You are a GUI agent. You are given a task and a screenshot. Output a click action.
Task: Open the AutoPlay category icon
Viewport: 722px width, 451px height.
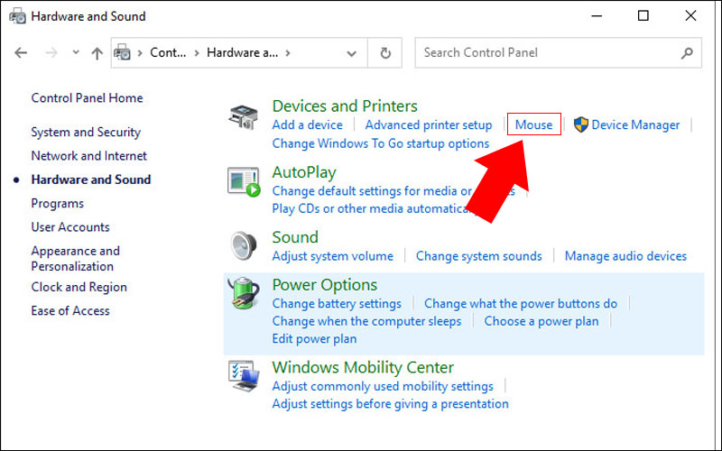coord(244,182)
